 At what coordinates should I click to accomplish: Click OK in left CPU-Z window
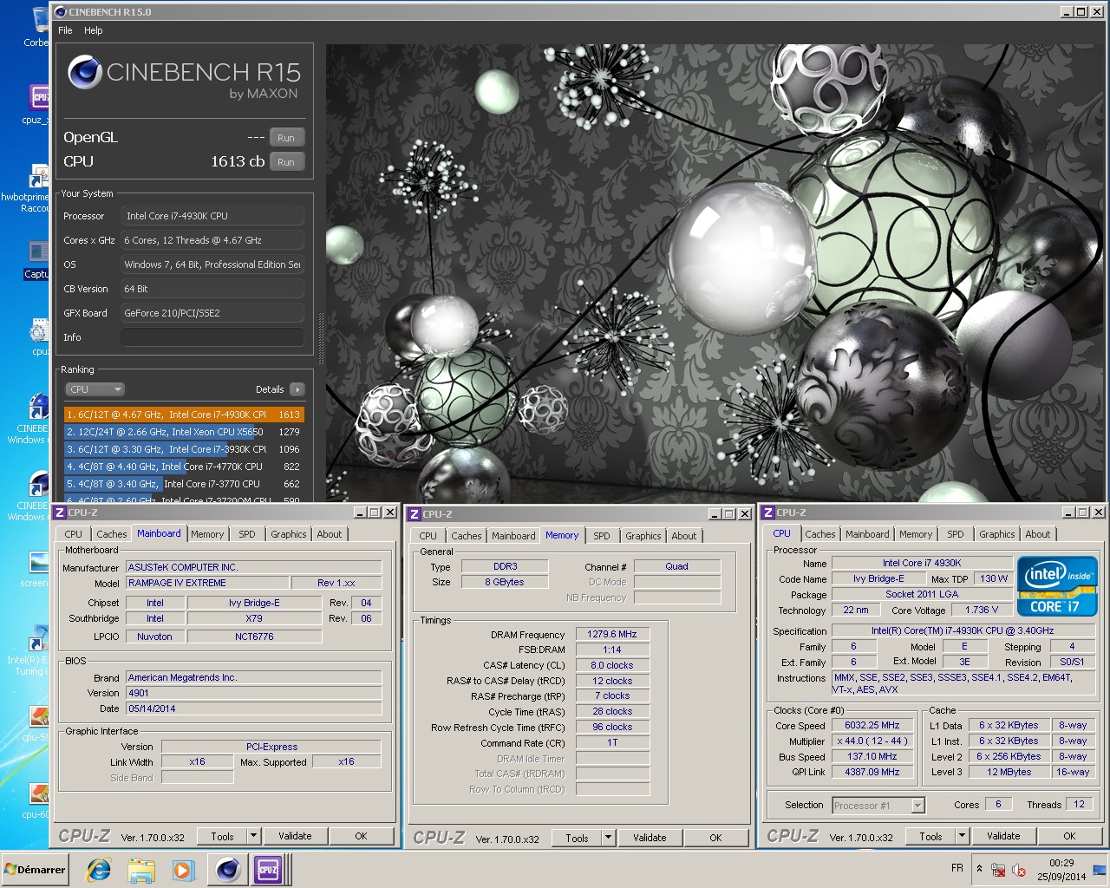(x=361, y=836)
